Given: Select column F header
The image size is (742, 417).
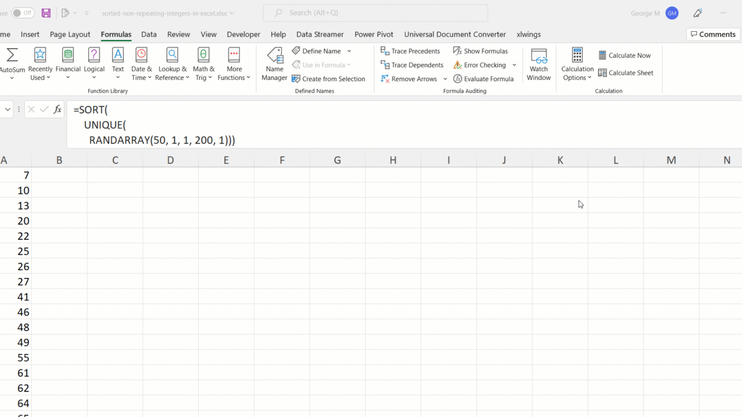Looking at the screenshot, I should point(282,160).
